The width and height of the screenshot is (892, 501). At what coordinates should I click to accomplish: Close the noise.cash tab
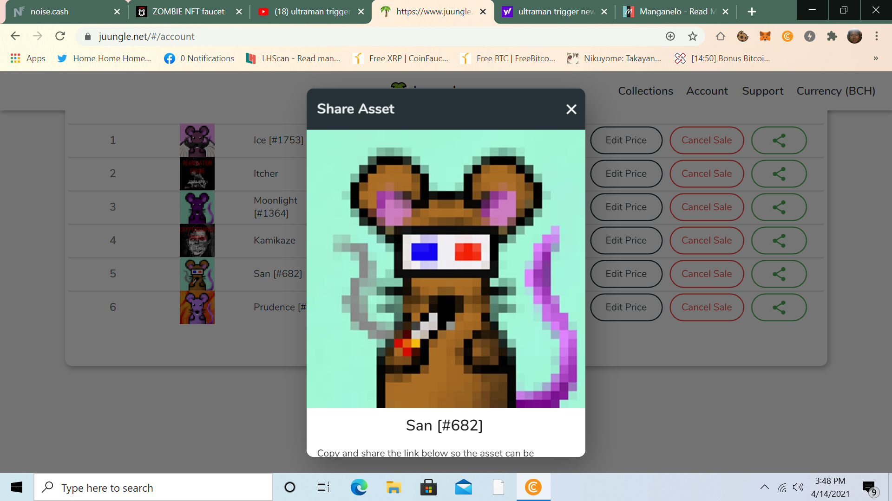[x=117, y=12]
